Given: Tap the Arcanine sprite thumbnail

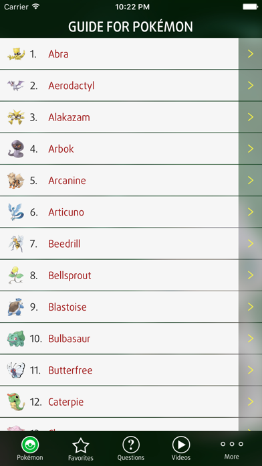Looking at the screenshot, I should click(16, 180).
